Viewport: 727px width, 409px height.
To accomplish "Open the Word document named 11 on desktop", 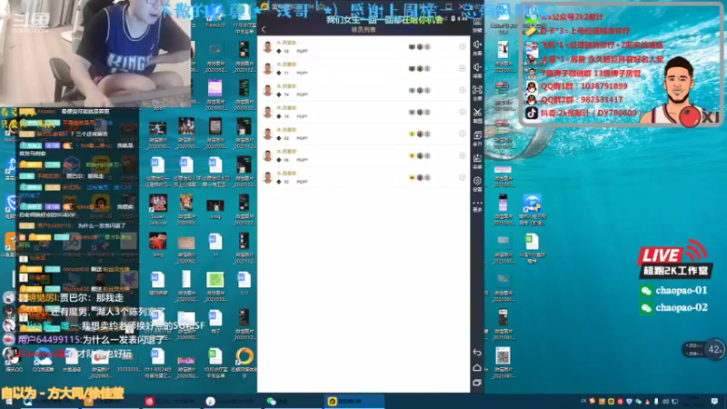I will (x=215, y=244).
